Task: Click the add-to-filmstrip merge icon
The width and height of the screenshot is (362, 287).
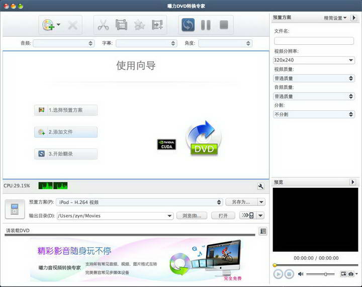Action: click(x=157, y=25)
